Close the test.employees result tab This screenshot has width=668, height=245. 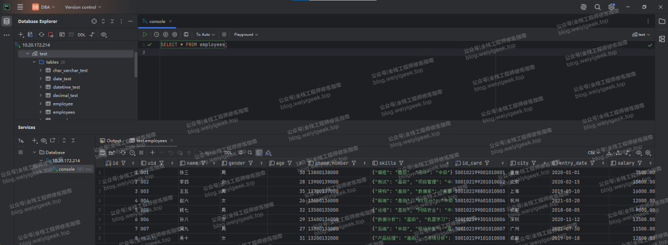click(171, 141)
